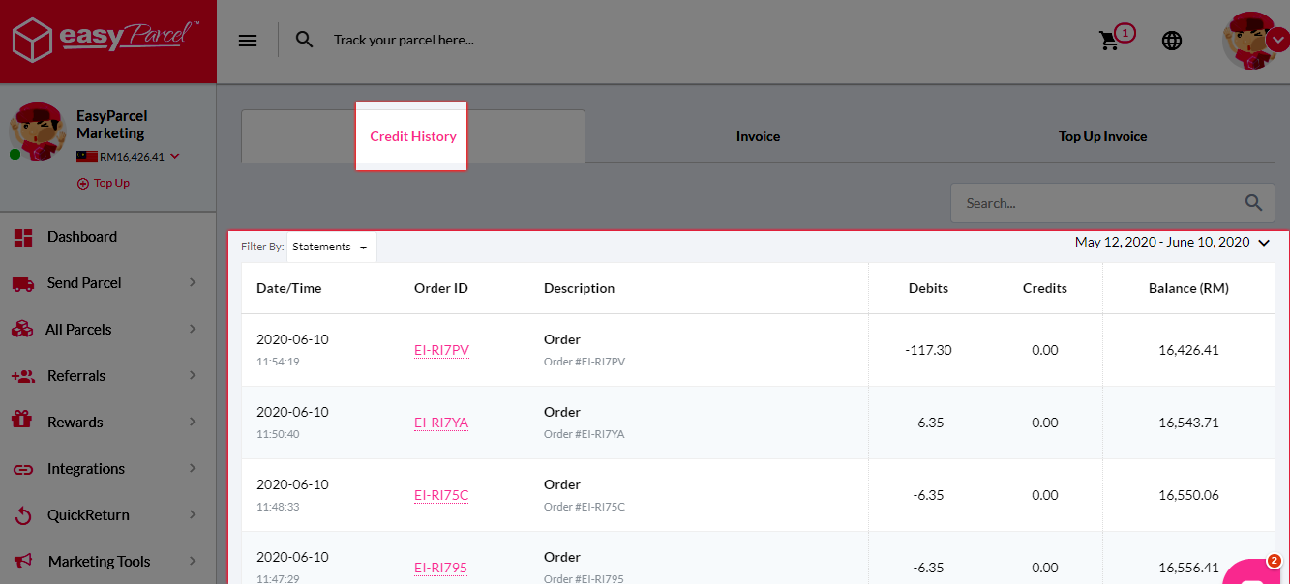Click Send Parcel menu label
The height and width of the screenshot is (584, 1290).
[x=84, y=283]
